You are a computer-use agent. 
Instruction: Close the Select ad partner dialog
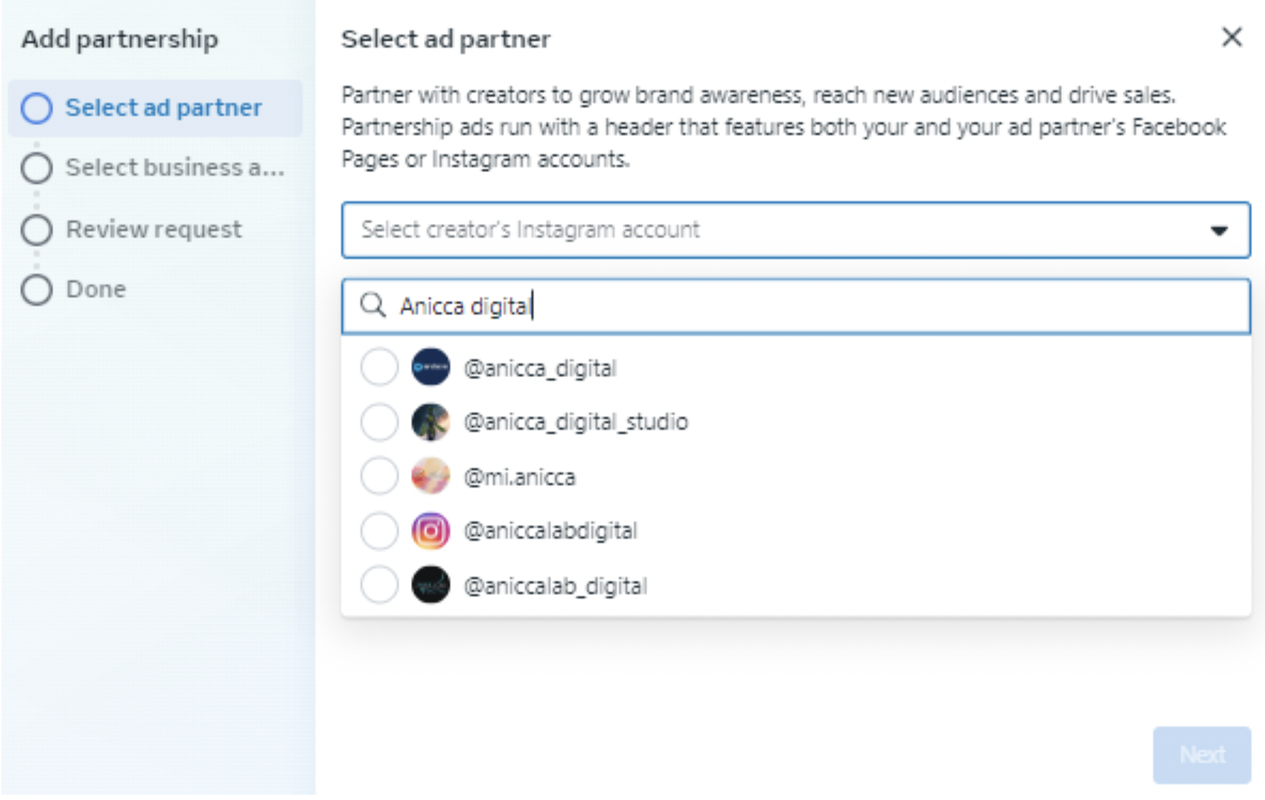point(1232,37)
